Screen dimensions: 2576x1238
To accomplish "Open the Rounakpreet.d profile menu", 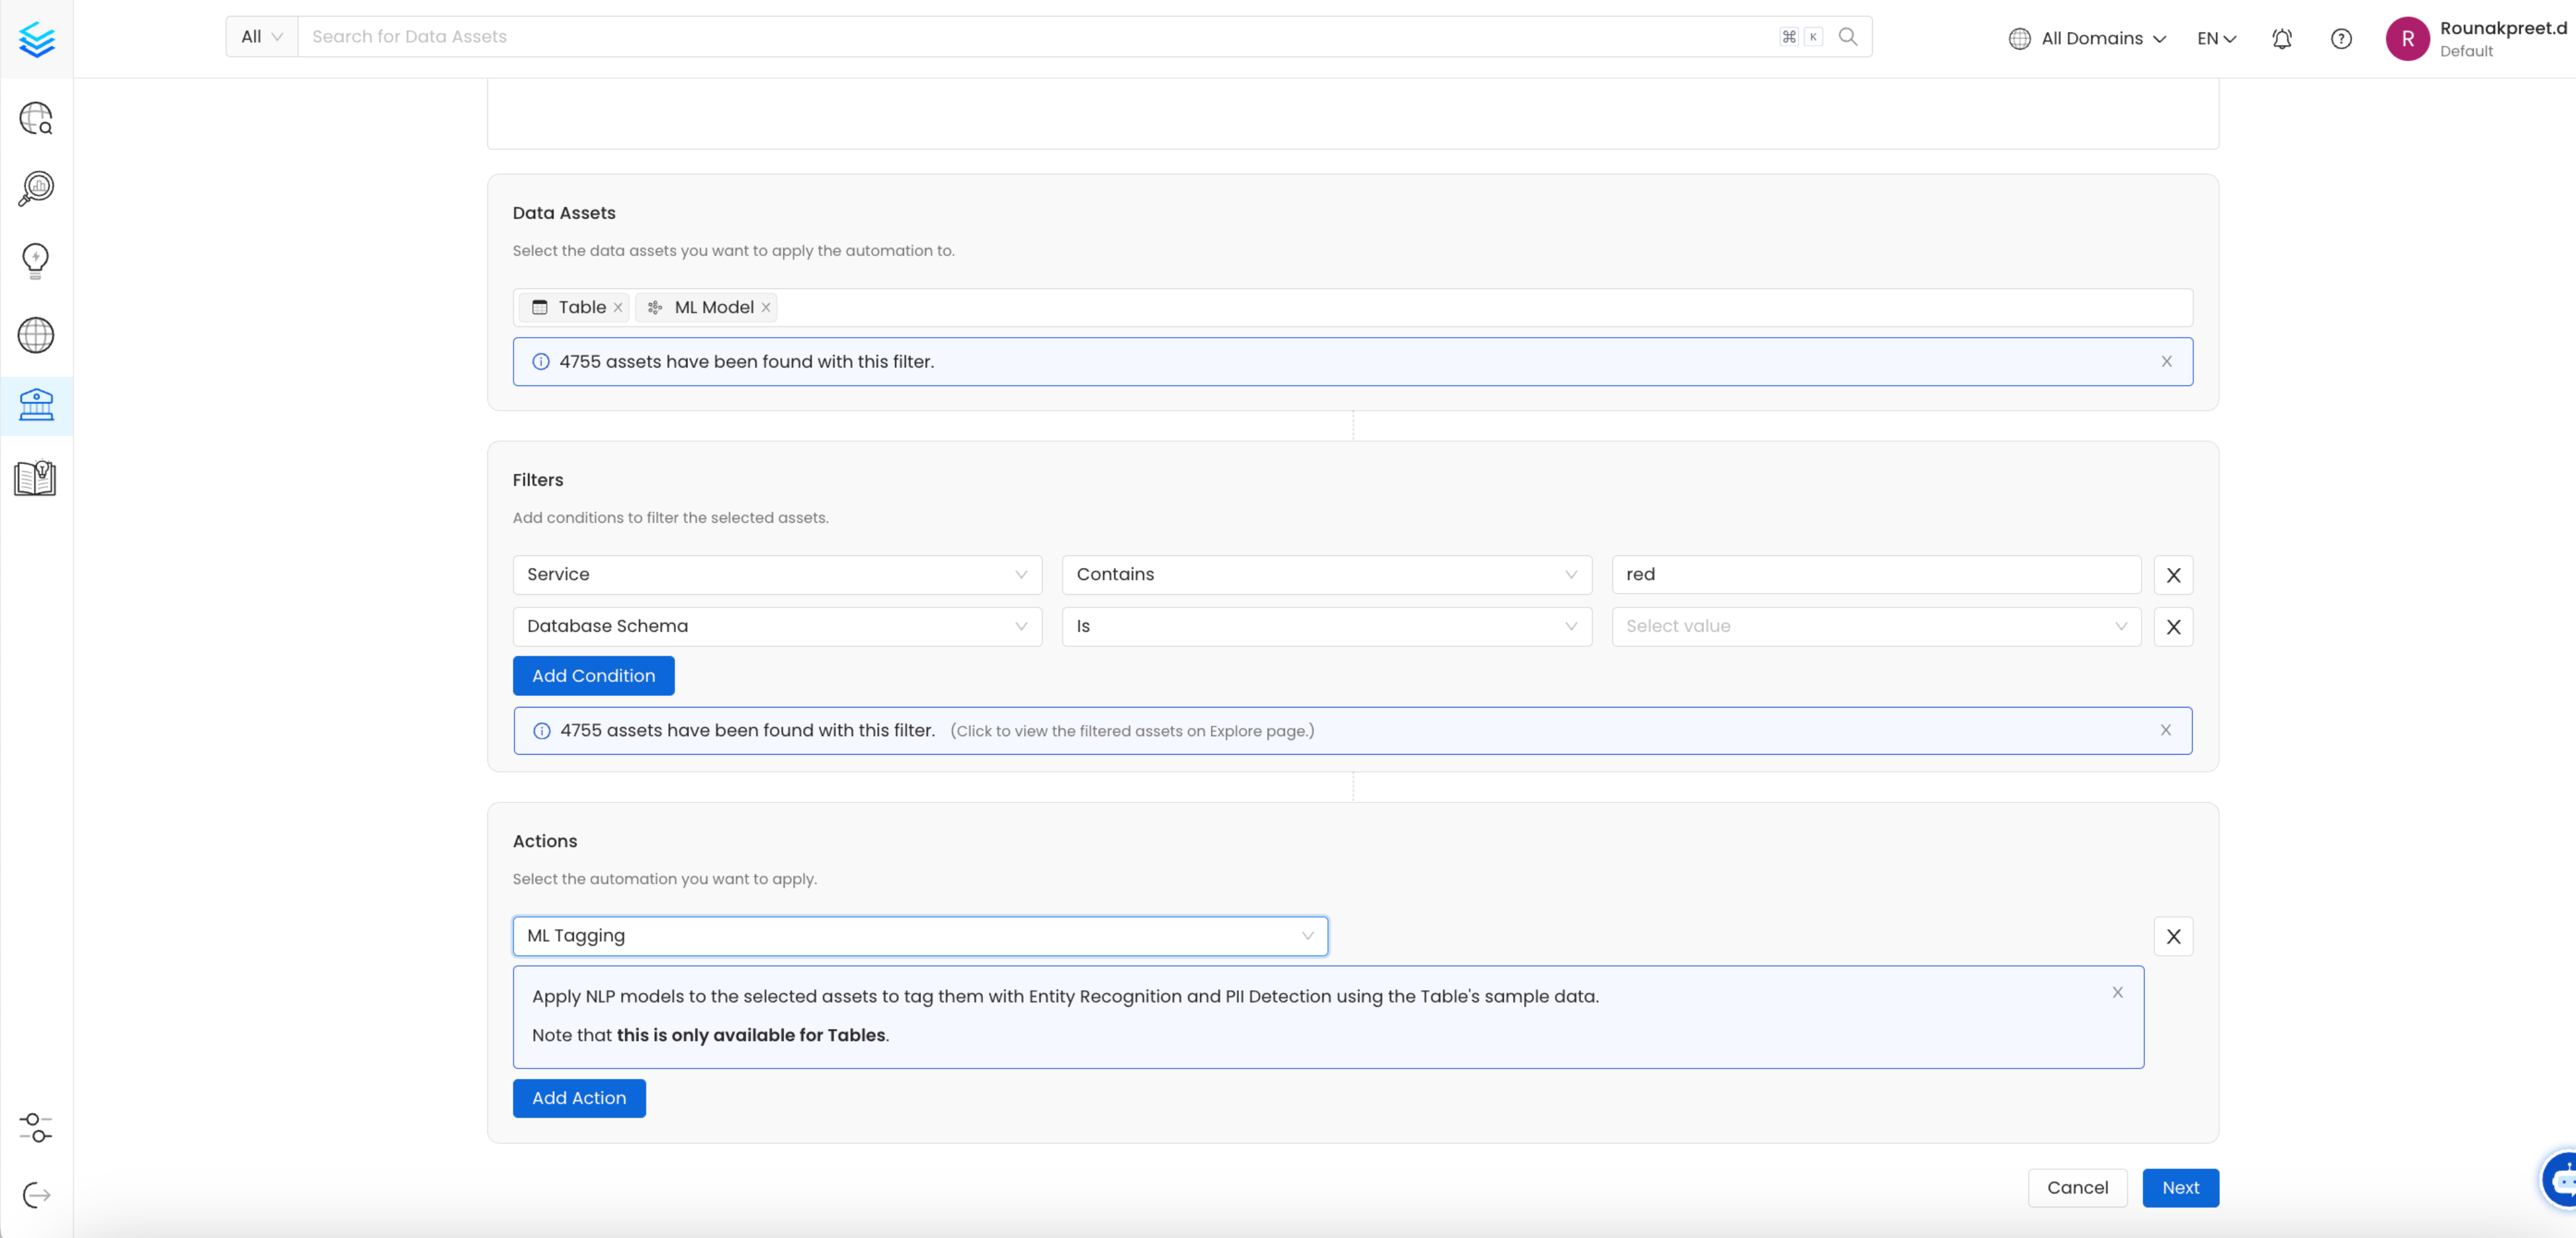I will (2470, 38).
